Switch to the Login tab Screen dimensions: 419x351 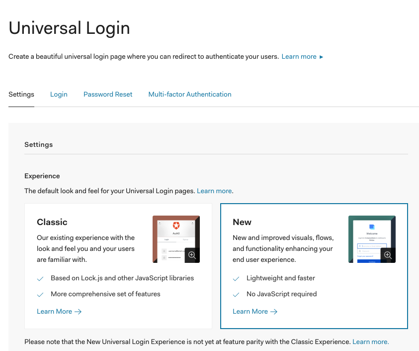coord(59,94)
